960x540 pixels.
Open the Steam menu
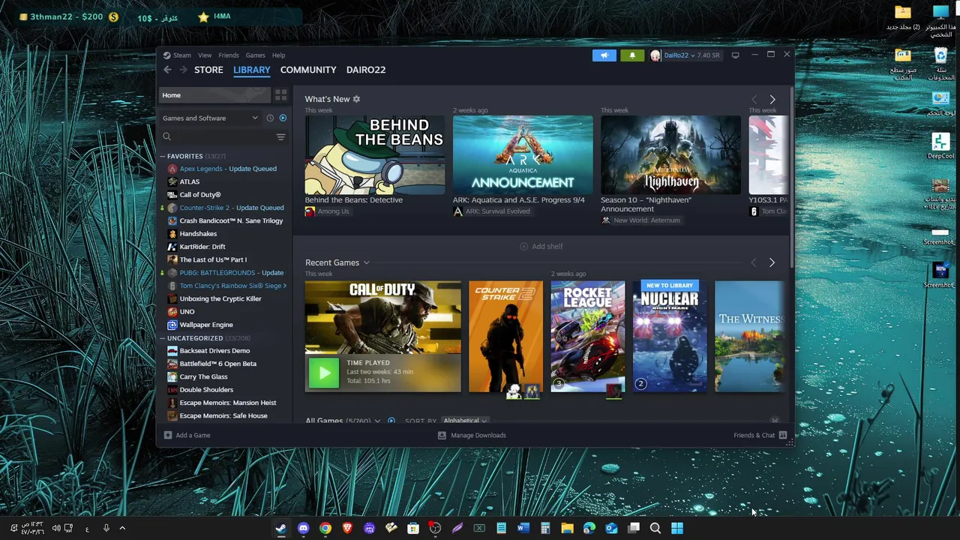coord(182,55)
